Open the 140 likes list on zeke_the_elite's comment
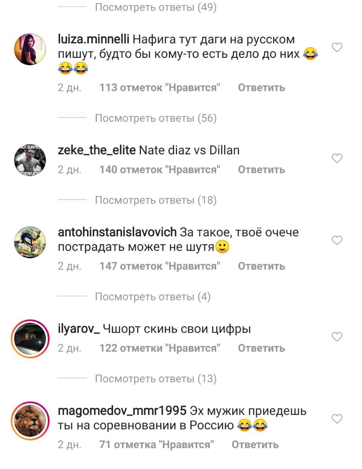 pyautogui.click(x=160, y=170)
